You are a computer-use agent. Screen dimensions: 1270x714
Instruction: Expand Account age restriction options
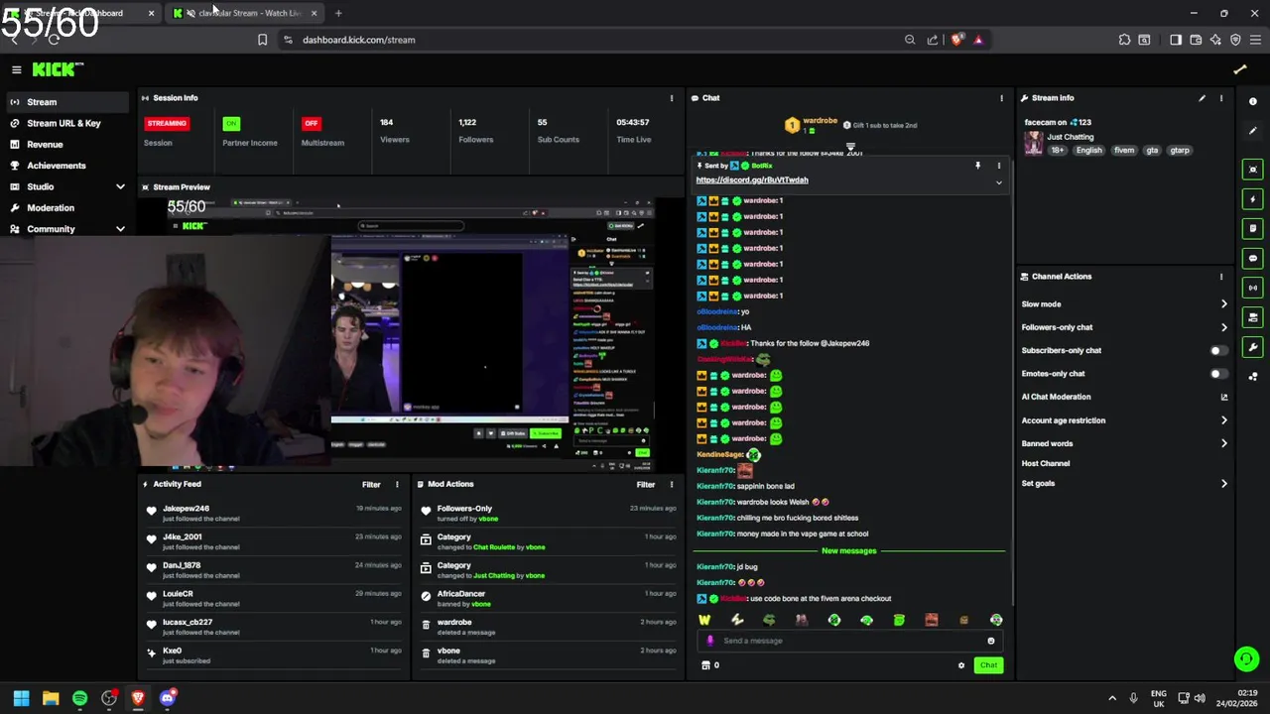[x=1223, y=420]
